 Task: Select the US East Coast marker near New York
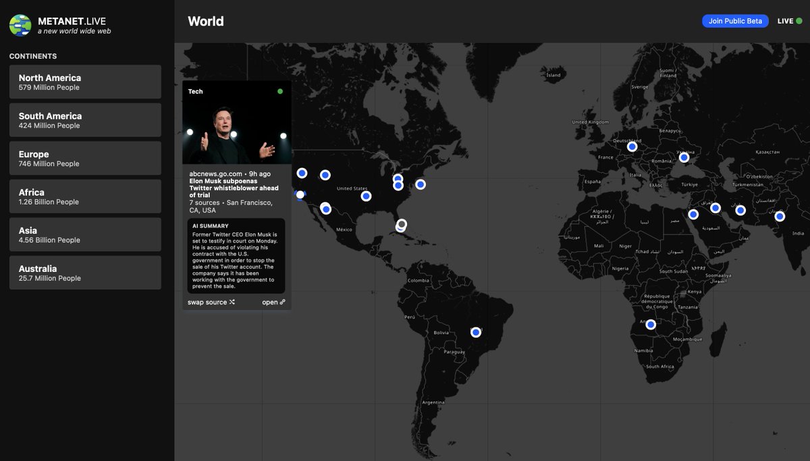tap(421, 184)
